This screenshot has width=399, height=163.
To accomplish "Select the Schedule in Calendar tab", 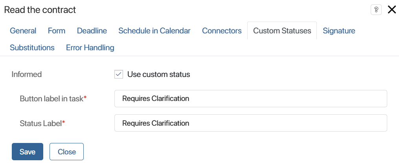I will tap(154, 31).
